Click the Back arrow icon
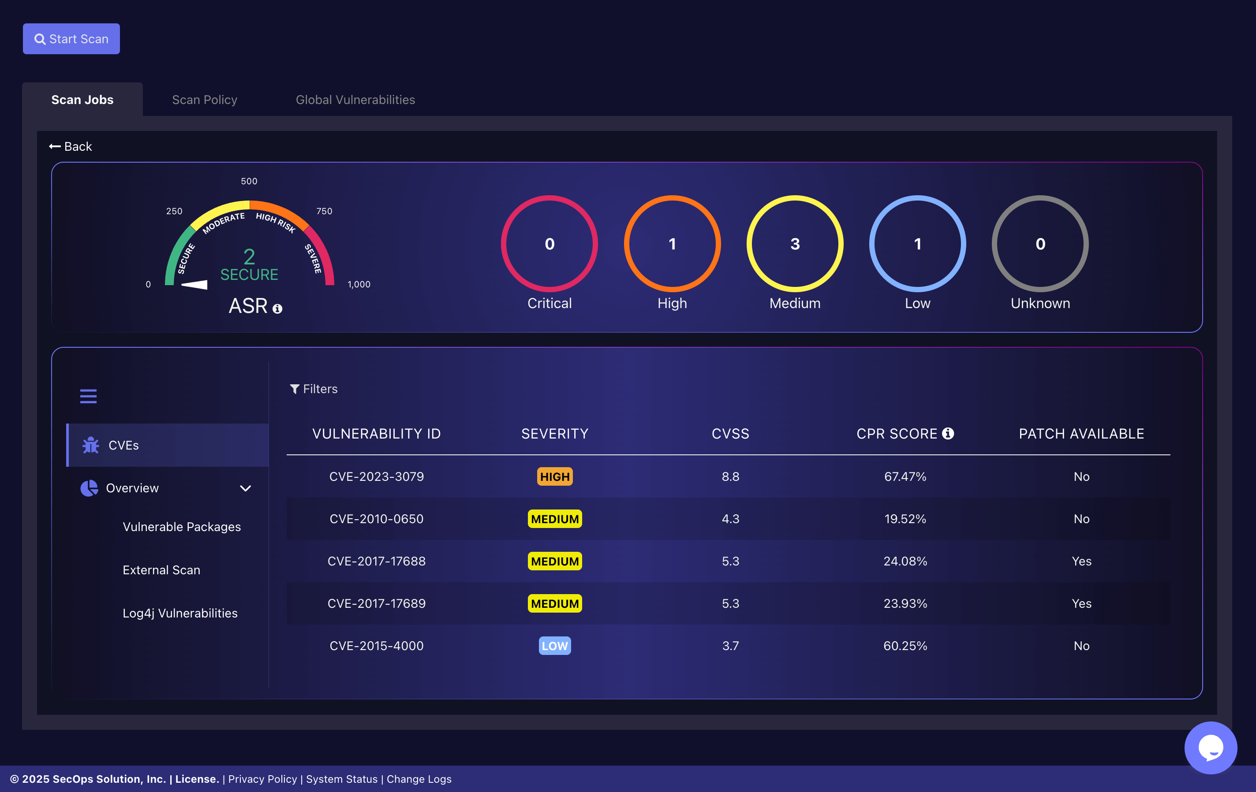 (55, 146)
